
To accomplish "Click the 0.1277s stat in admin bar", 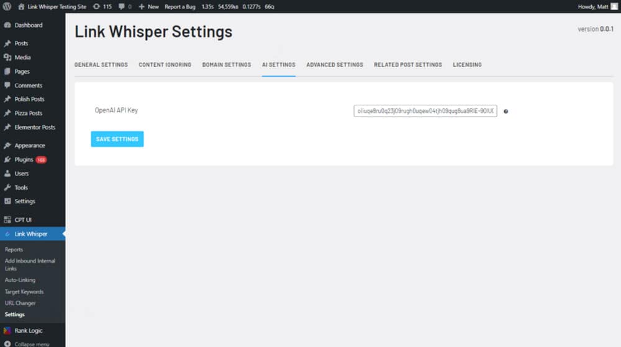I will 252,7.
